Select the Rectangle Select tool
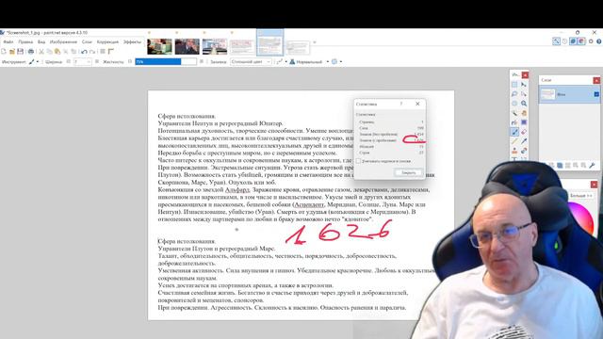 (x=514, y=84)
